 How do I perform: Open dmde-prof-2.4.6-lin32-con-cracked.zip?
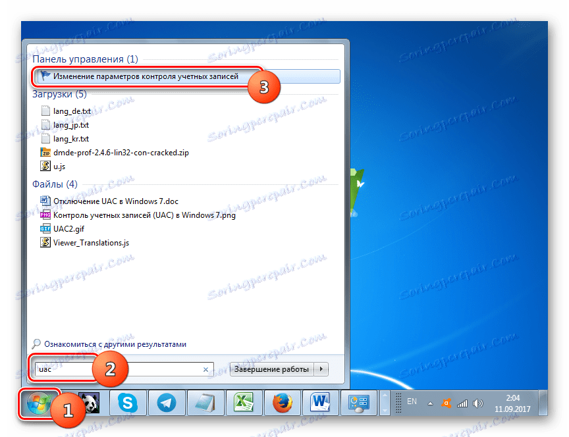(x=121, y=152)
